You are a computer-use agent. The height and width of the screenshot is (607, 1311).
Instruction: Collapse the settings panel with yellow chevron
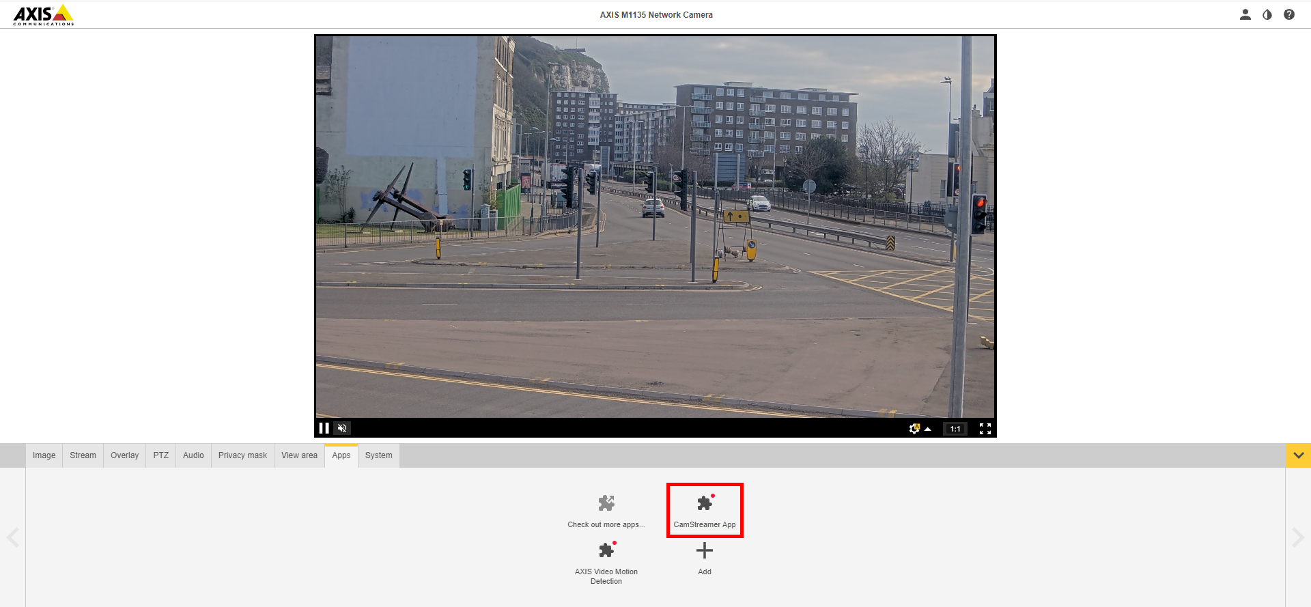(x=1297, y=455)
